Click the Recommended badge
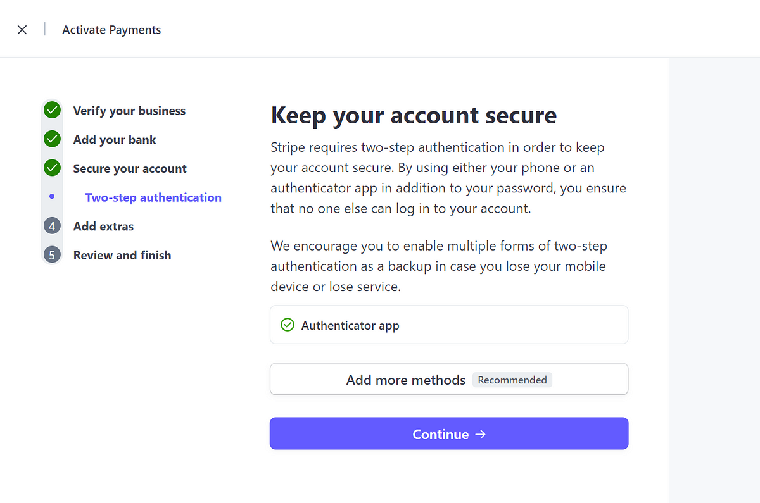This screenshot has height=503, width=760. [x=512, y=380]
